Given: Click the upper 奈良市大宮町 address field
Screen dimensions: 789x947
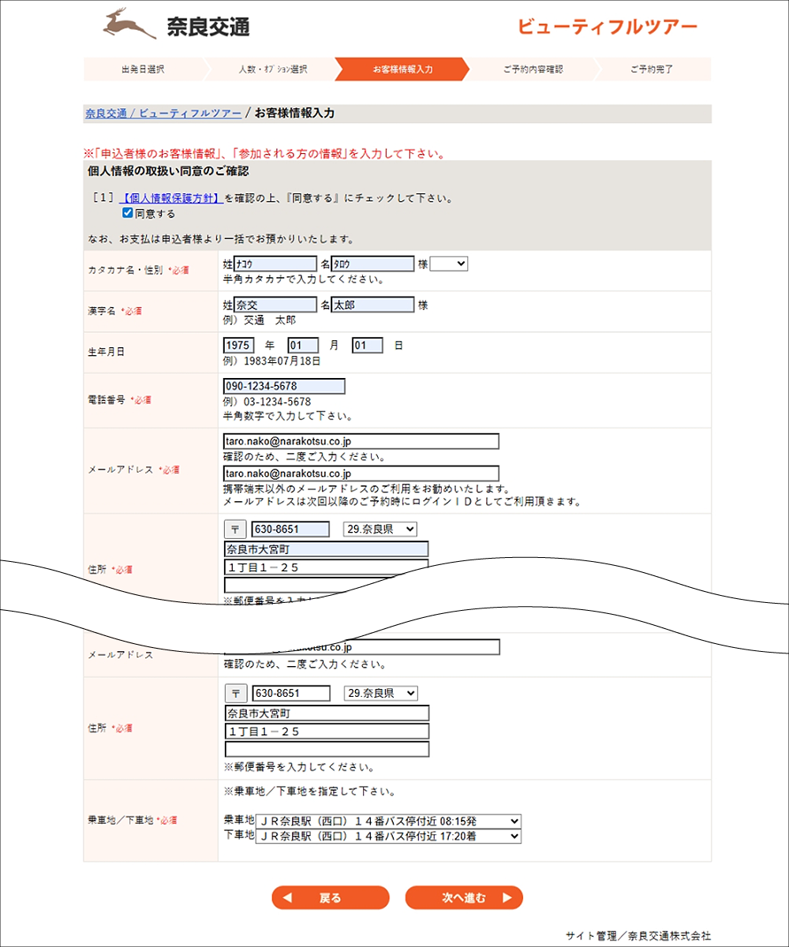Looking at the screenshot, I should 327,549.
